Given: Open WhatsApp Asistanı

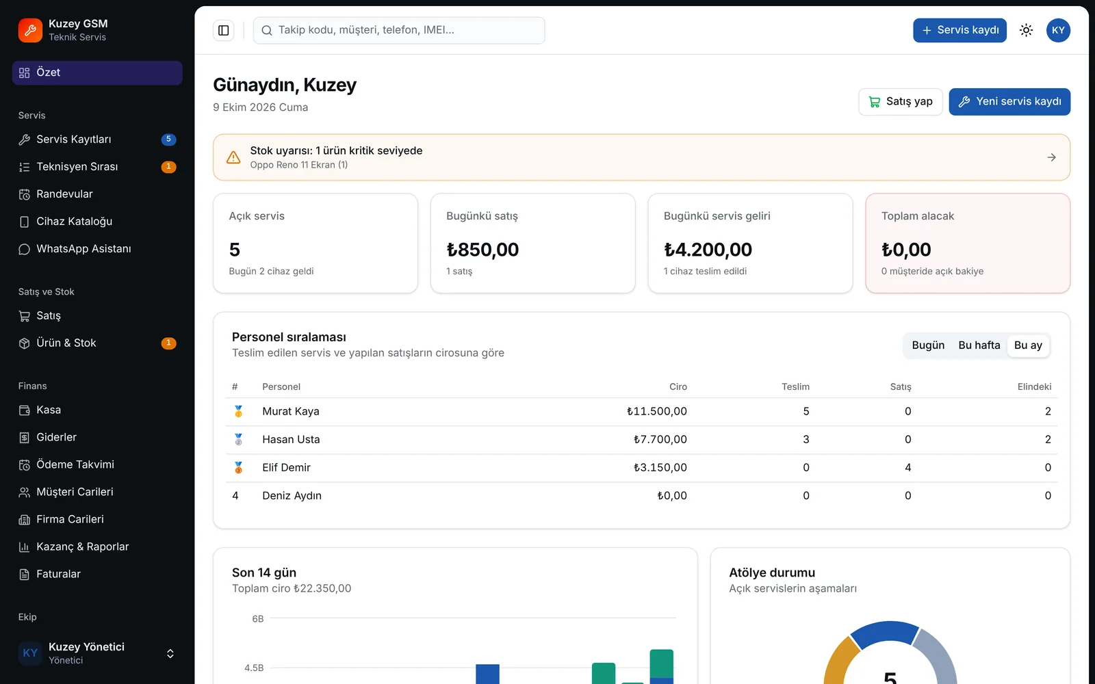Looking at the screenshot, I should click(x=97, y=249).
